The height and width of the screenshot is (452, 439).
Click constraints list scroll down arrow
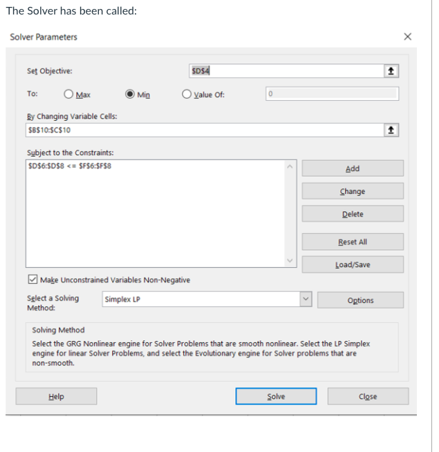290,261
